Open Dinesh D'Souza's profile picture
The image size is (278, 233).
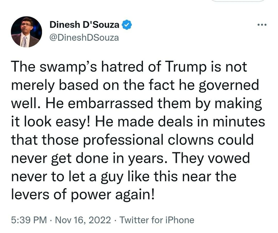[x=26, y=32]
